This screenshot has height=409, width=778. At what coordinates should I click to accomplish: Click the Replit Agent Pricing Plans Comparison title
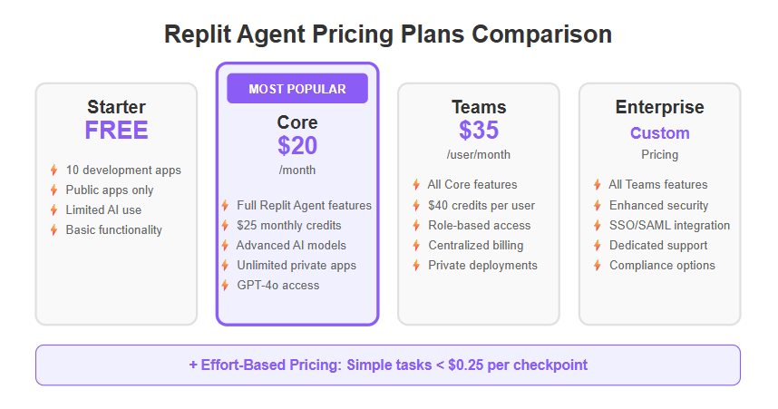(388, 34)
